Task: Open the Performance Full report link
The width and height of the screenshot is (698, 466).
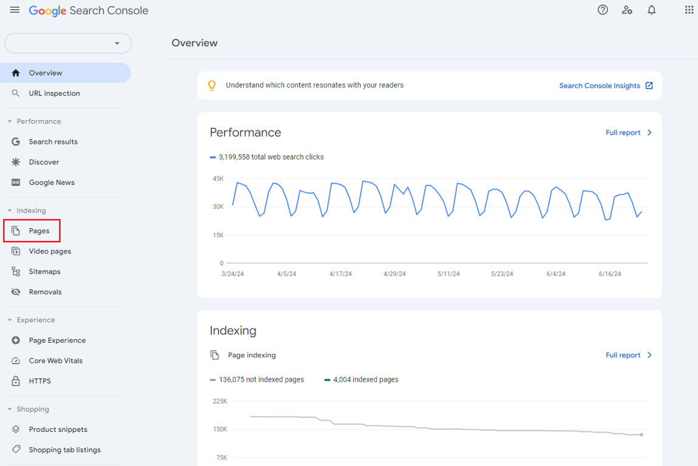Action: 623,132
